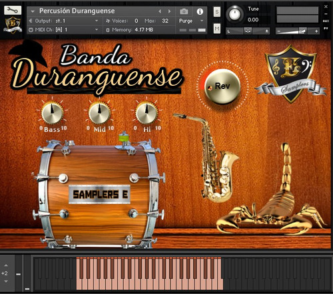This screenshot has width=333, height=294.
Task: Click the Mid EQ knob
Action: tap(99, 113)
